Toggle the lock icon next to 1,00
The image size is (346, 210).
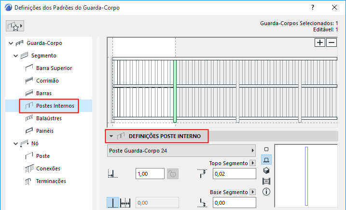coord(173,174)
